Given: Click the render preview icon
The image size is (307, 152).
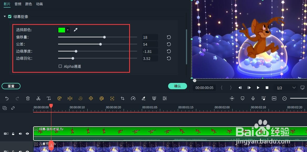Looking at the screenshot, I should point(232,98).
